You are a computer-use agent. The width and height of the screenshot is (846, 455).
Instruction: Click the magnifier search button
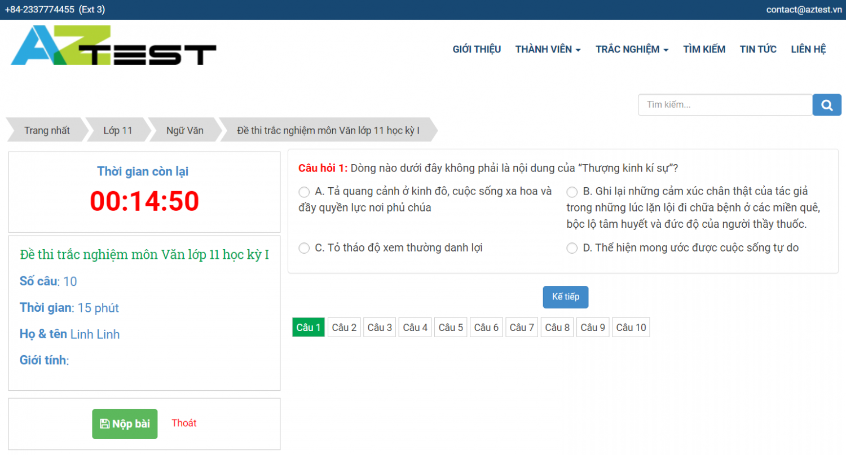827,105
